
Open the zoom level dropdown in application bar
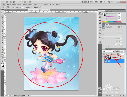click(x=21, y=2)
